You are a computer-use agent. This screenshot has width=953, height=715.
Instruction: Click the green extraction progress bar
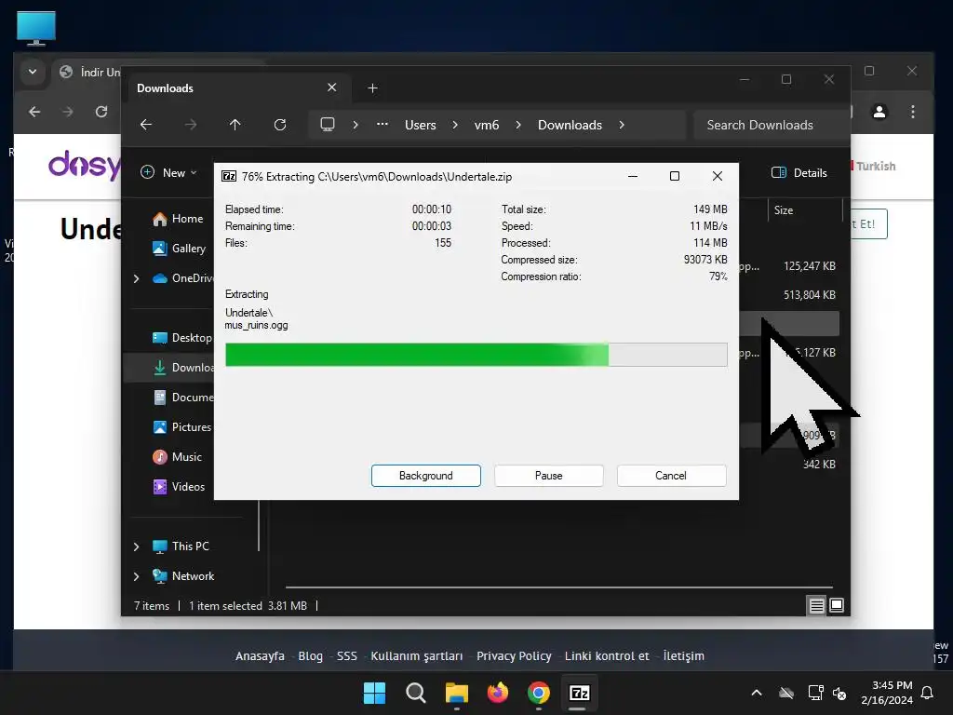coord(476,355)
